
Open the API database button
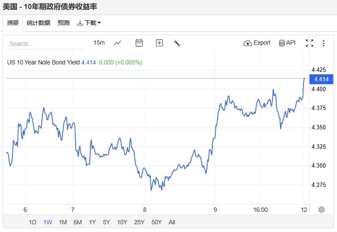pyautogui.click(x=287, y=43)
